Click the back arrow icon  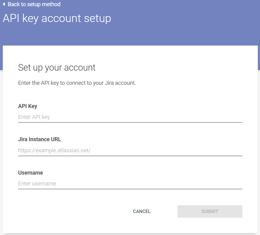coord(4,4)
